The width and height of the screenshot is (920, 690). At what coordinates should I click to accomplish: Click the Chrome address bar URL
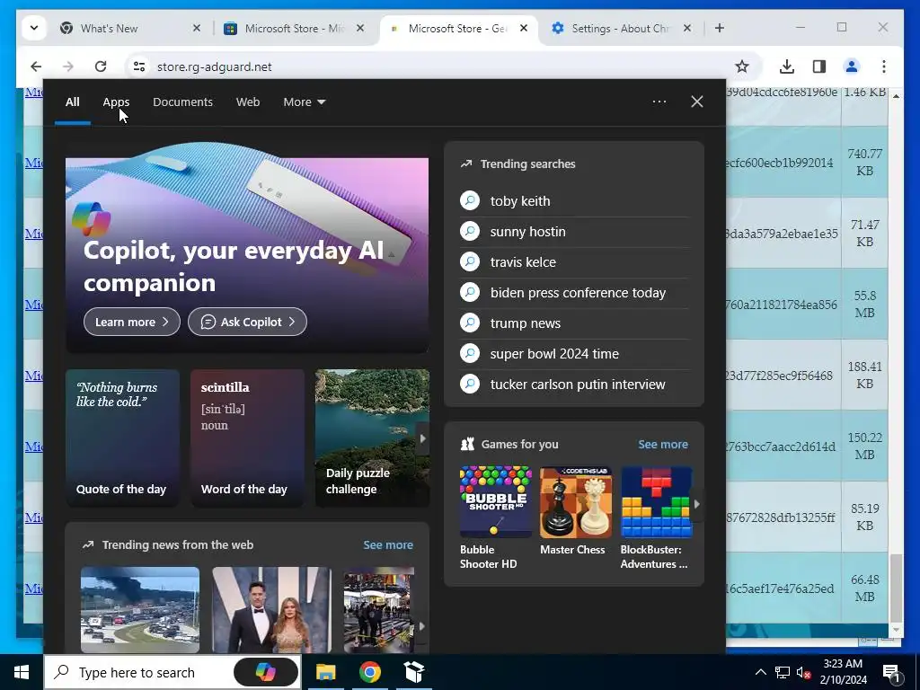pos(214,66)
